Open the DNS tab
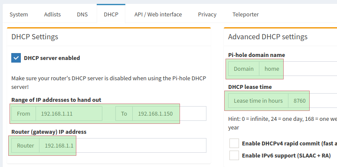 (82, 14)
